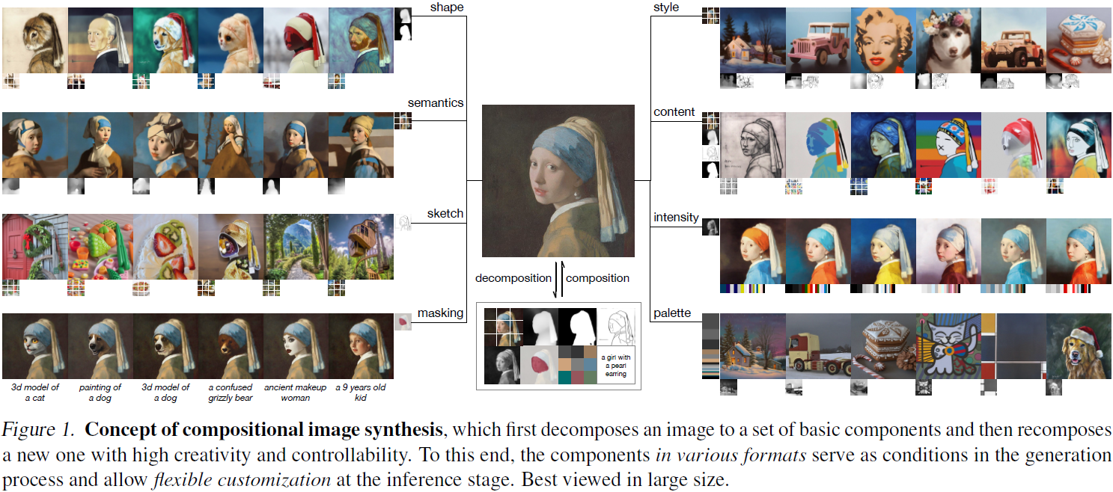Click the pencil-sketch girl in the content row
This screenshot has width=1113, height=492.
coord(753,145)
